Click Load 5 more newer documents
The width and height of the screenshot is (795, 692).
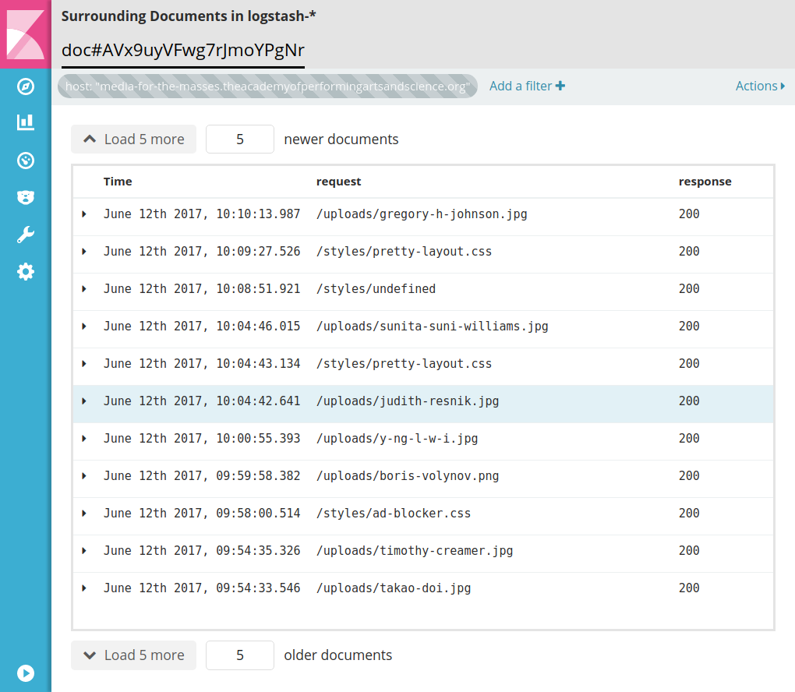(x=133, y=139)
